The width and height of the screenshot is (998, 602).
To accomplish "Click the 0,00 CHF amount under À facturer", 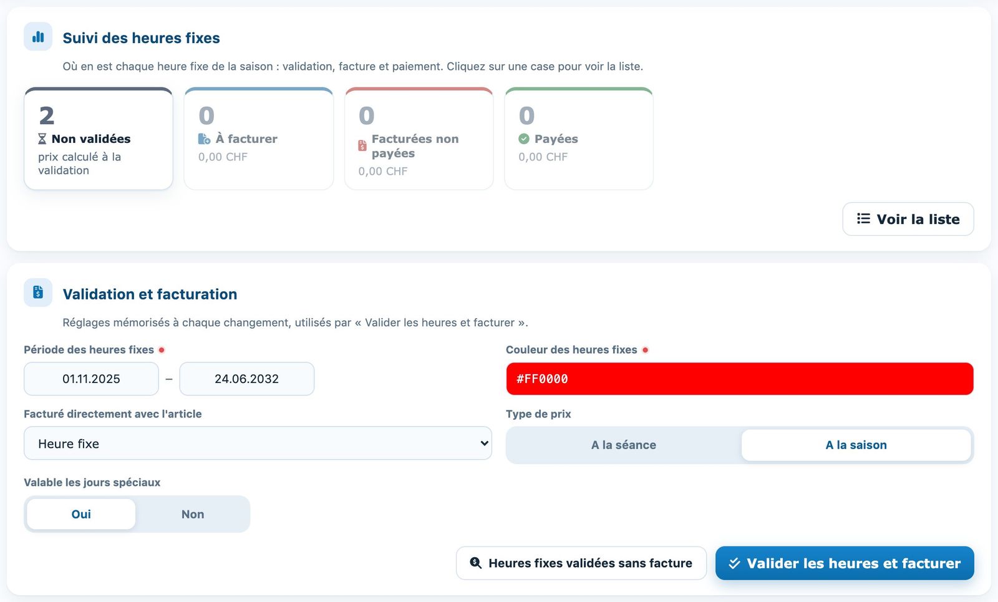I will pos(223,157).
